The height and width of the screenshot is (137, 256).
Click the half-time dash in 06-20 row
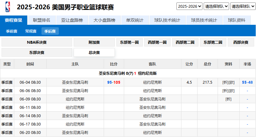click(247, 133)
